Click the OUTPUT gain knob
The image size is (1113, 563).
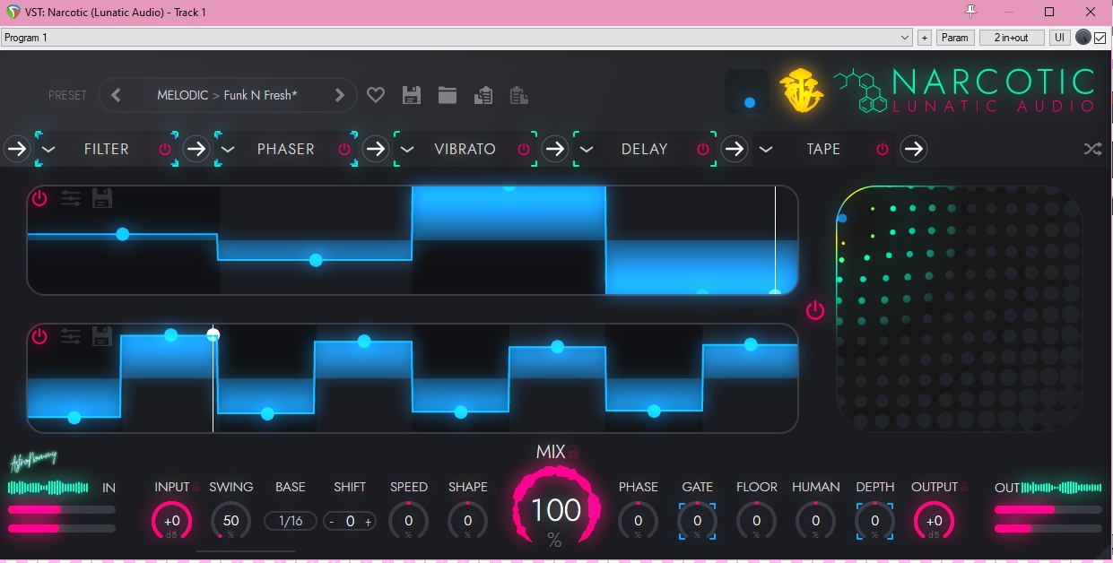point(934,521)
